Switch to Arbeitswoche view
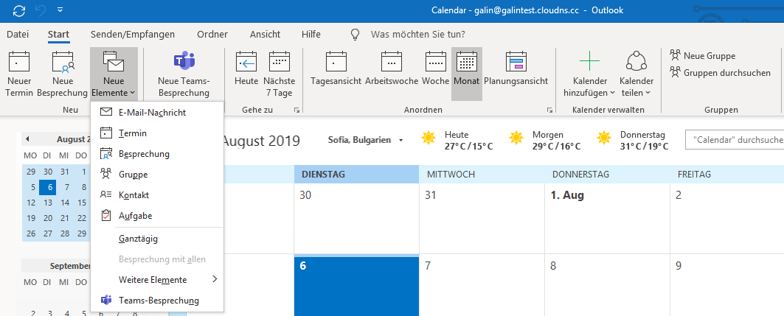Viewport: 784px width, 316px height. coord(392,69)
